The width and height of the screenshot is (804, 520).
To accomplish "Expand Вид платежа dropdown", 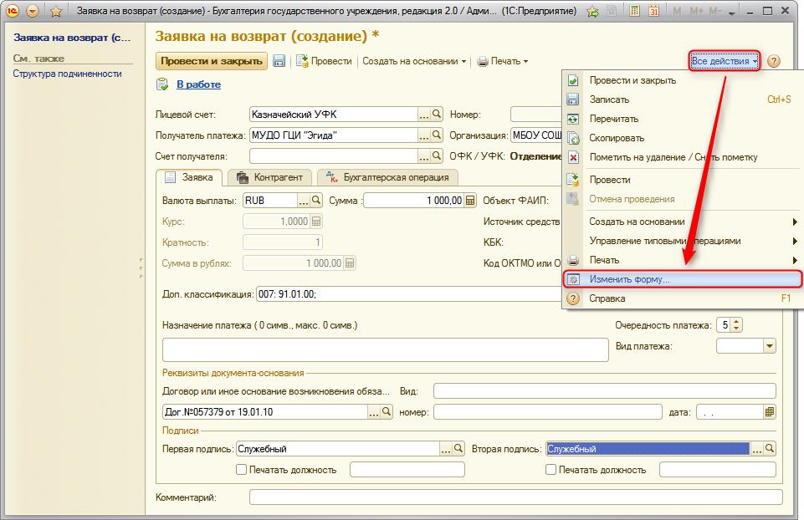I will point(769,346).
